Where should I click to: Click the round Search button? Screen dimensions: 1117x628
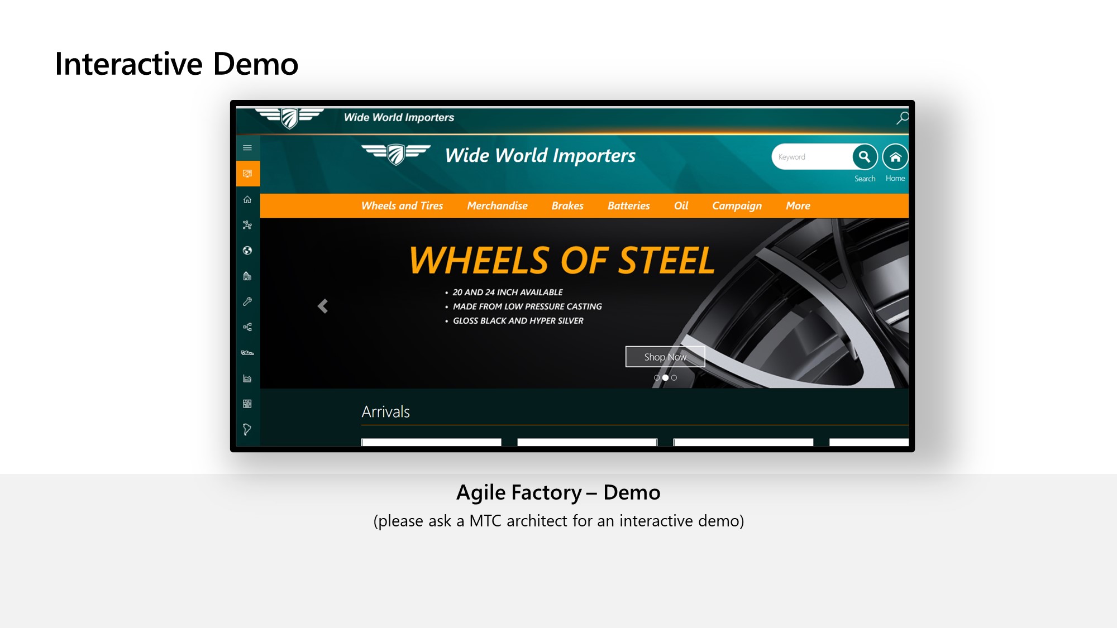pyautogui.click(x=864, y=157)
